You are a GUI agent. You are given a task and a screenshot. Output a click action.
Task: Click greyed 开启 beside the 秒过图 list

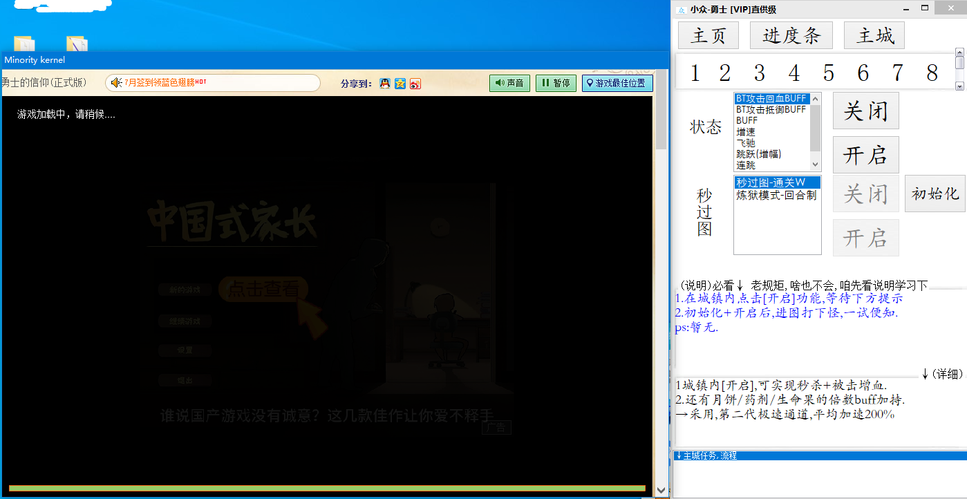pos(865,238)
